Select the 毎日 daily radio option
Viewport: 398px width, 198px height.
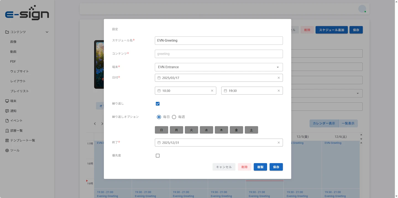(x=159, y=117)
